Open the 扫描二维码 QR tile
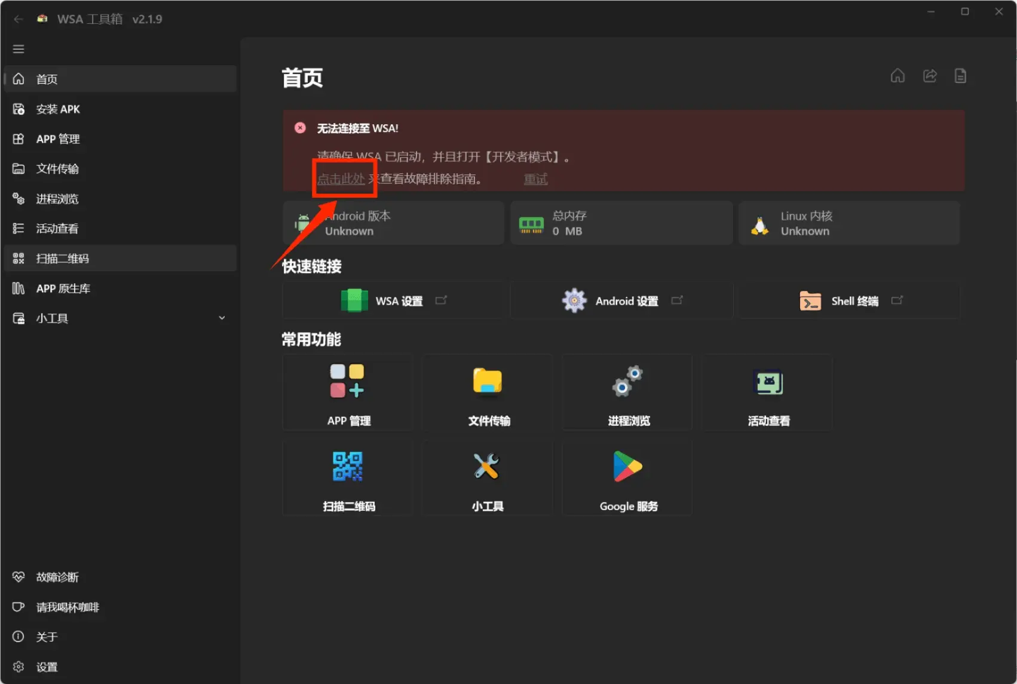This screenshot has height=684, width=1017. click(x=348, y=478)
